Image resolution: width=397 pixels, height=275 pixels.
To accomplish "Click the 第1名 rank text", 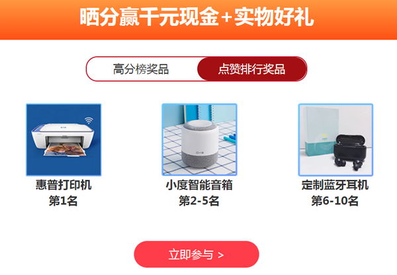I will pos(64,201).
